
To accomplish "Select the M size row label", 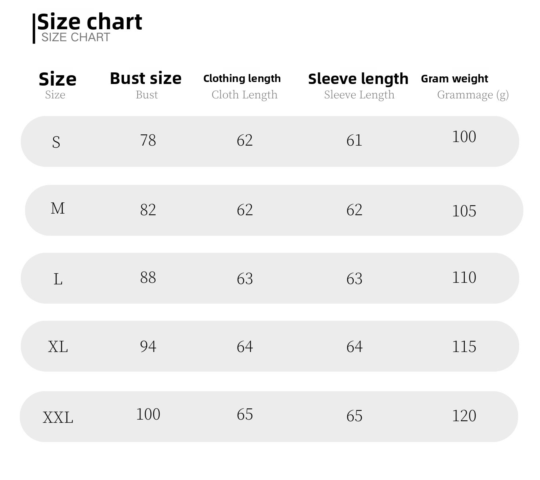I will click(58, 208).
